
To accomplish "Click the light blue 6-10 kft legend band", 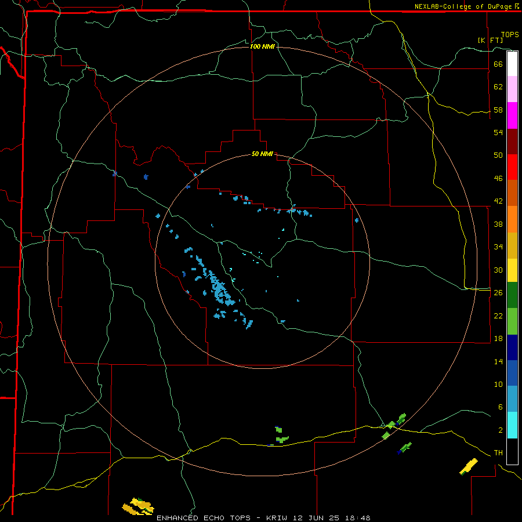I will tap(512, 399).
